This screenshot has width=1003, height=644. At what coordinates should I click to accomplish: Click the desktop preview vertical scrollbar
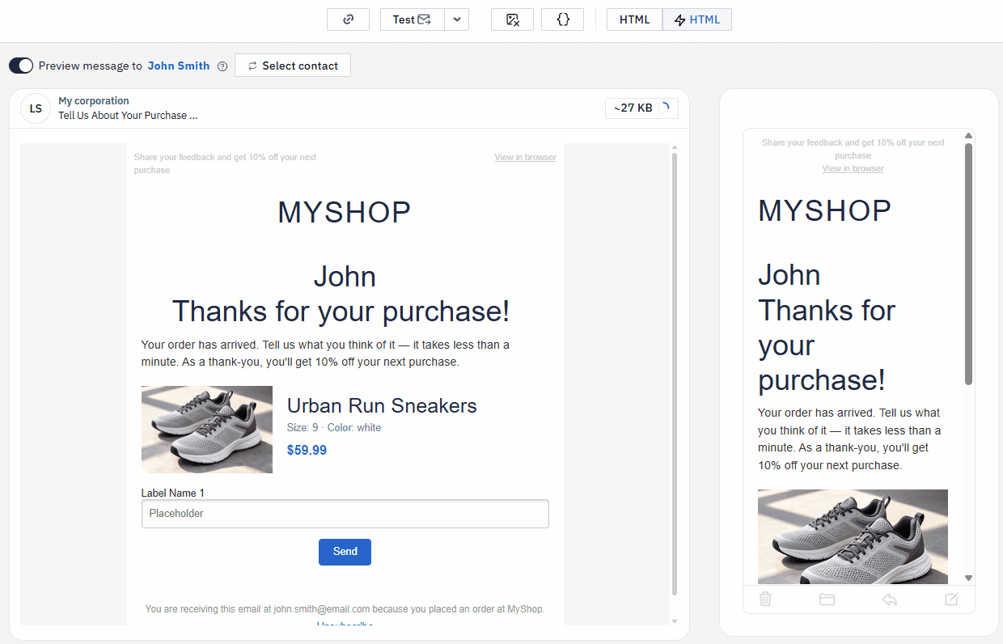[x=675, y=372]
